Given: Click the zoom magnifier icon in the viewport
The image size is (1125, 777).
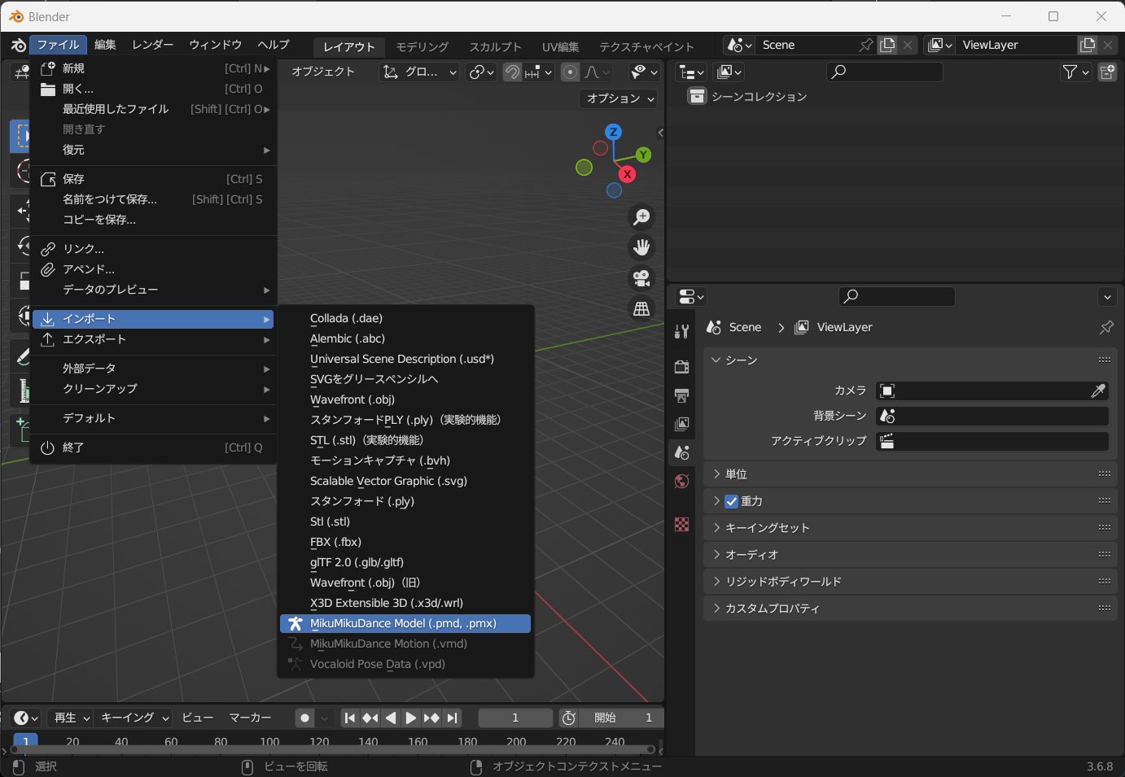Looking at the screenshot, I should [x=641, y=216].
